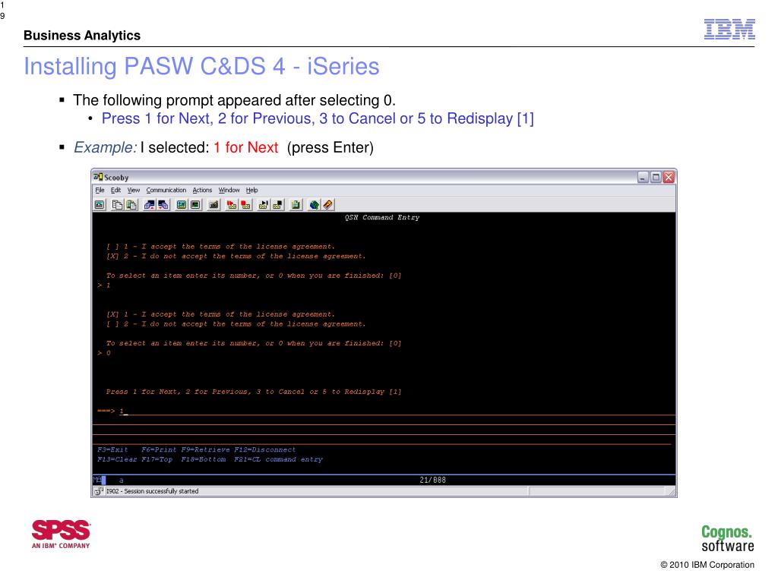Click 'I902 - Session successfully started' status message
The height and width of the screenshot is (583, 778).
coord(152,491)
